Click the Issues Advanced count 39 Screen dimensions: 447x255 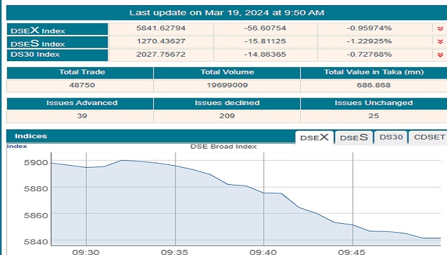pos(80,115)
